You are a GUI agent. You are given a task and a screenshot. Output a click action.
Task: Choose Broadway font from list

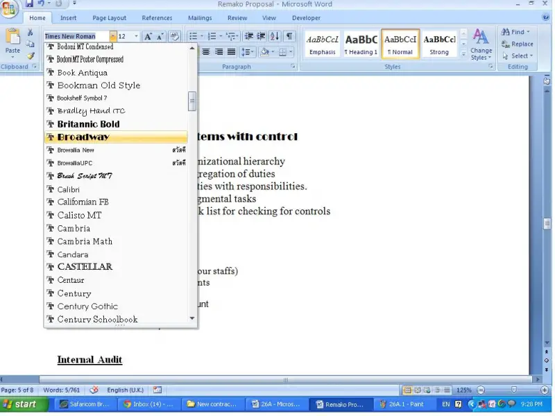click(x=116, y=137)
